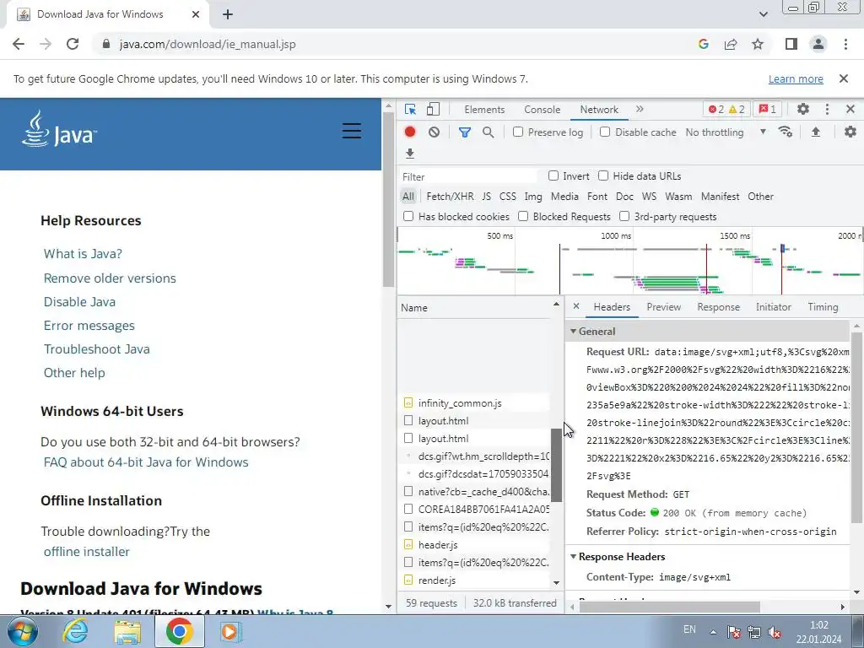
Task: Clear the network log icon
Action: tap(435, 132)
